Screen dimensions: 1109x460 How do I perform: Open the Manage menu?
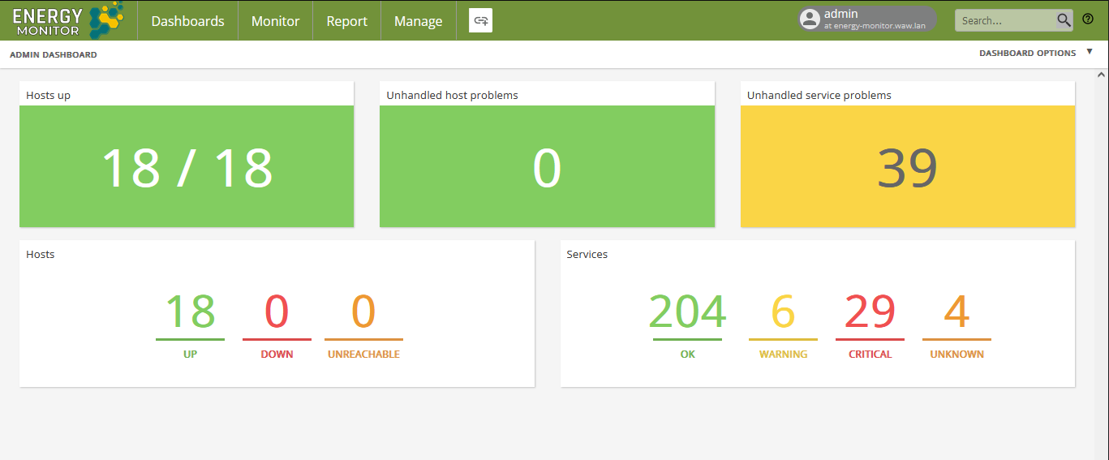418,21
